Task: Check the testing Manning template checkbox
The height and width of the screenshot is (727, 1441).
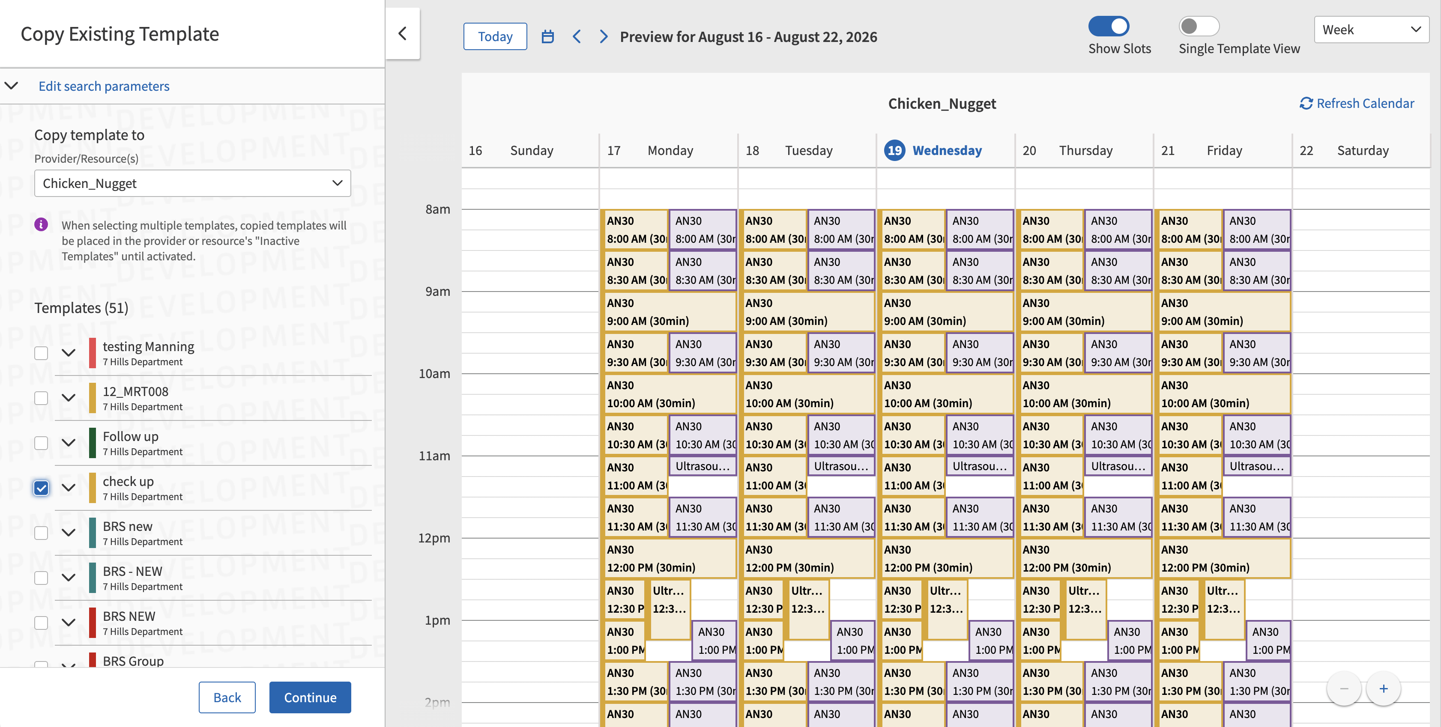Action: 41,353
